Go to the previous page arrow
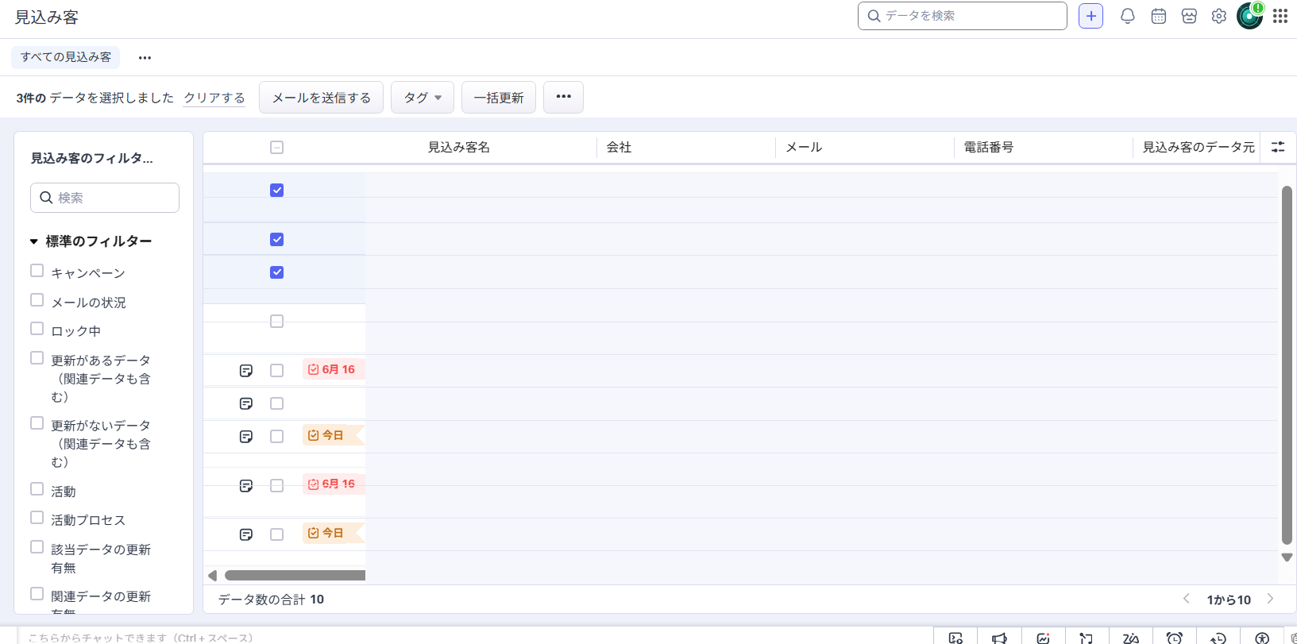1297x644 pixels. 1186,599
